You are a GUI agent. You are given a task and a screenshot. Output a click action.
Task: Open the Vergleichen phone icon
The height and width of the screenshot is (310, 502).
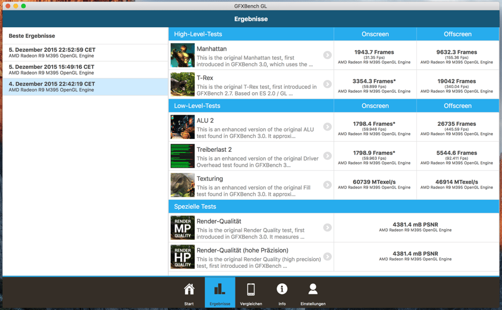251,289
